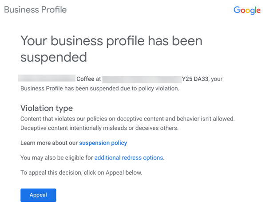This screenshot has width=277, height=207.
Task: Open the additional redress options link
Action: pos(129,157)
